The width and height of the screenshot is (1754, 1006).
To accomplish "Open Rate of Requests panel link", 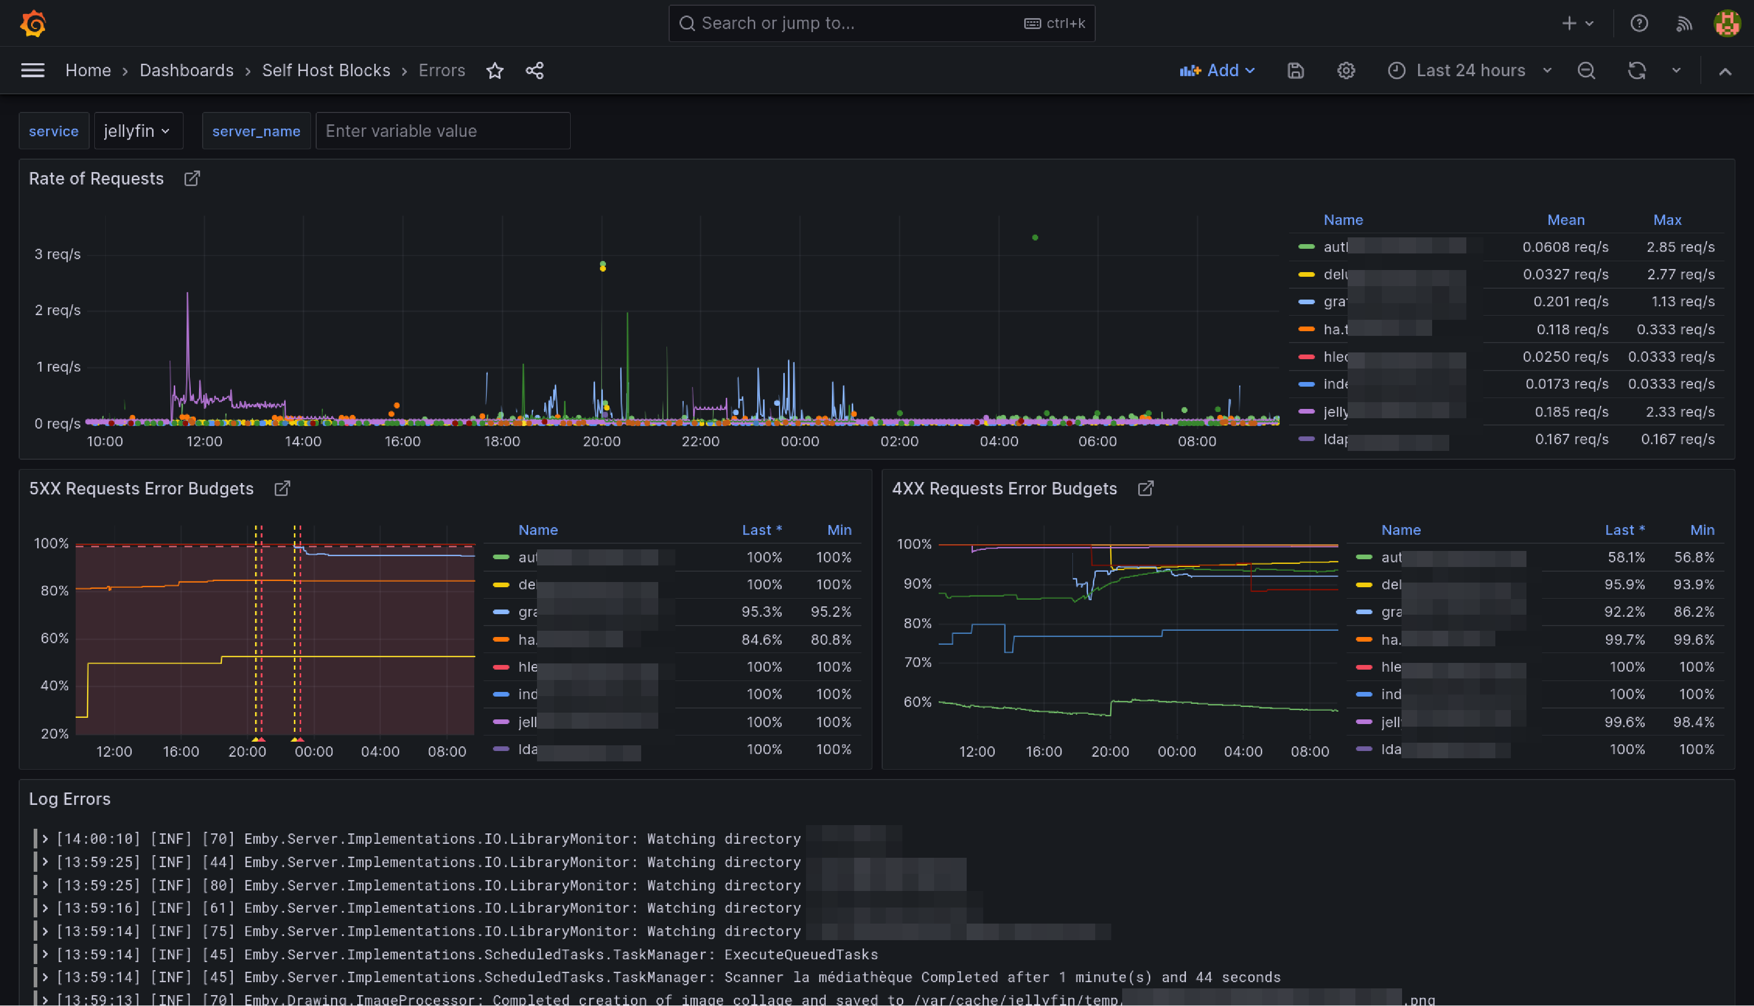I will [x=192, y=178].
